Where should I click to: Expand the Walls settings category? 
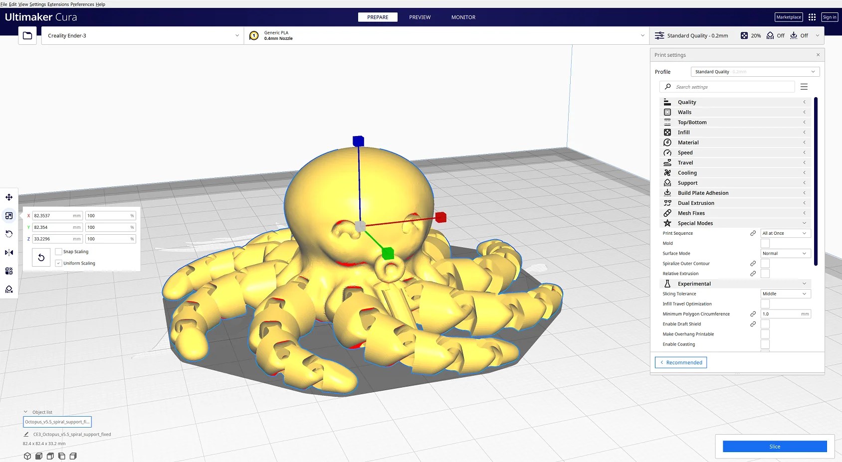735,112
